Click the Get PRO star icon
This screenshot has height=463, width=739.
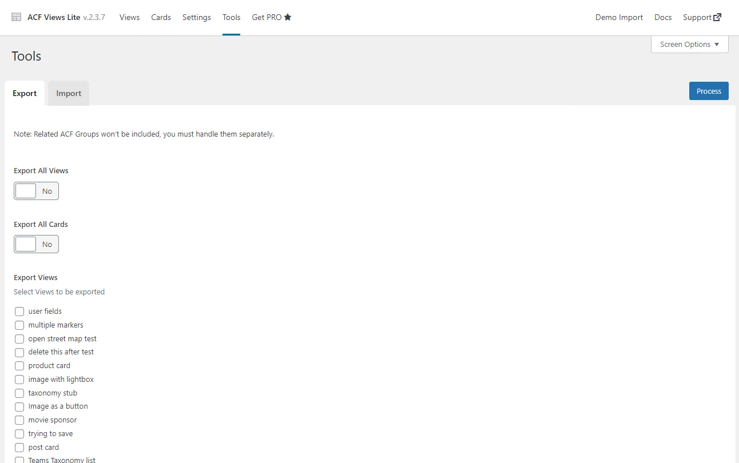point(288,17)
